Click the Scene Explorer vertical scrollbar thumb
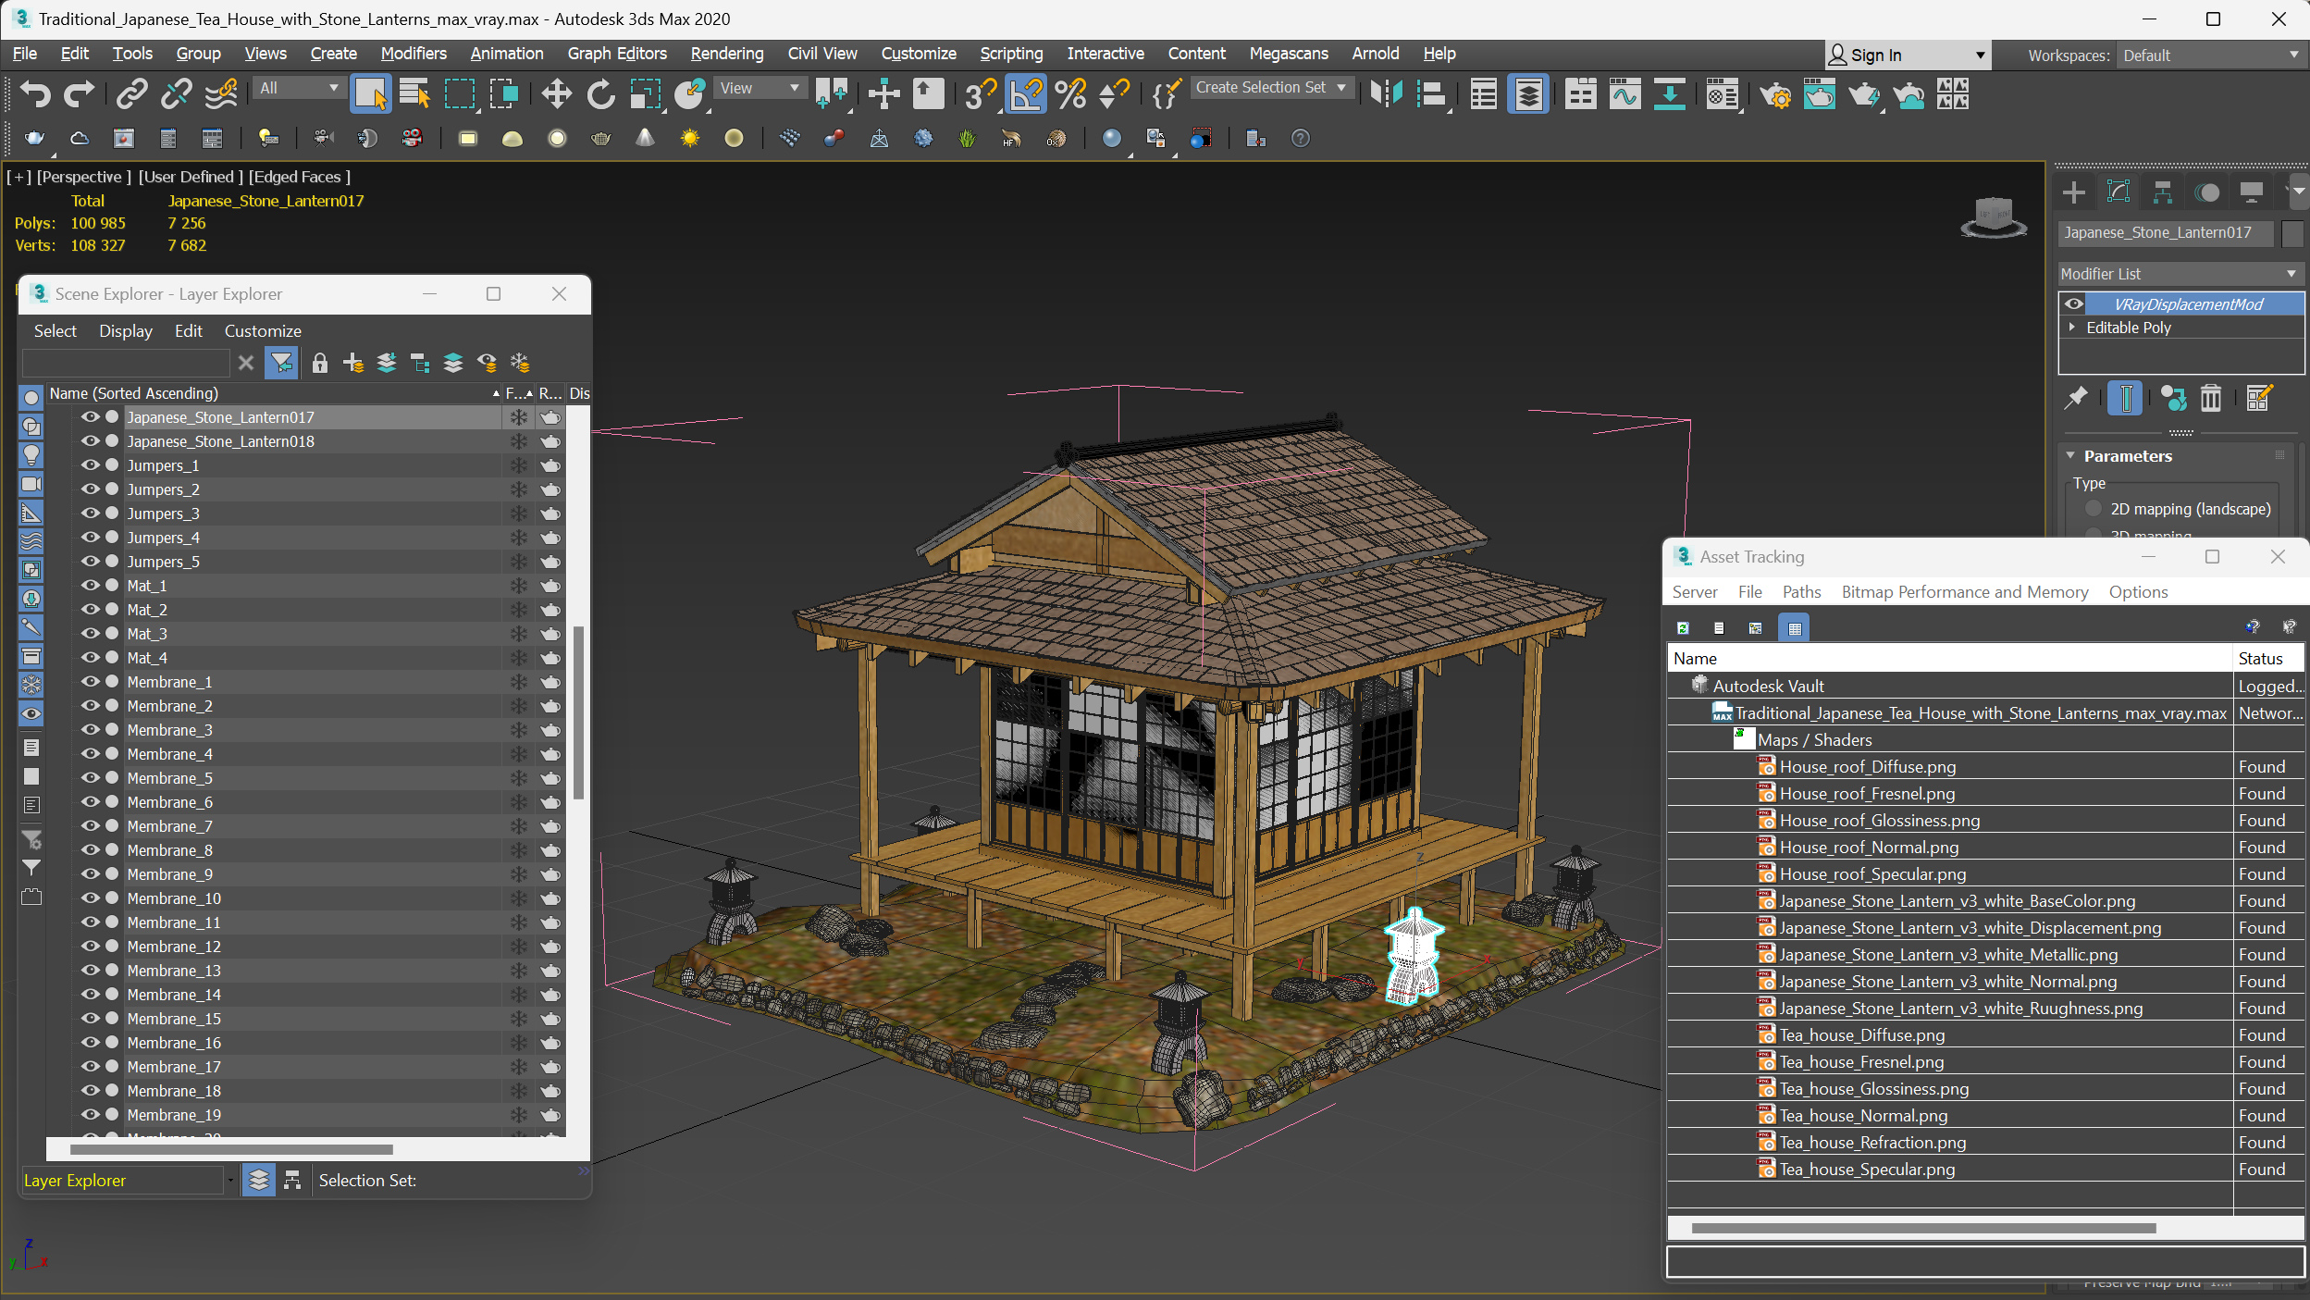Viewport: 2310px width, 1300px height. 578,712
